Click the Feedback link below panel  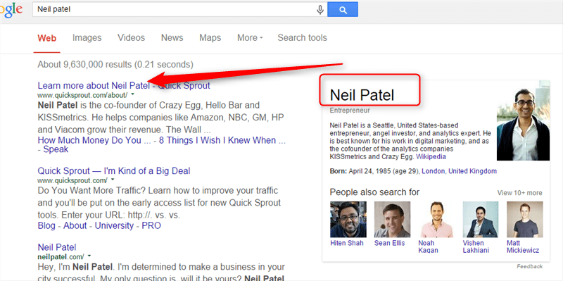tap(530, 266)
